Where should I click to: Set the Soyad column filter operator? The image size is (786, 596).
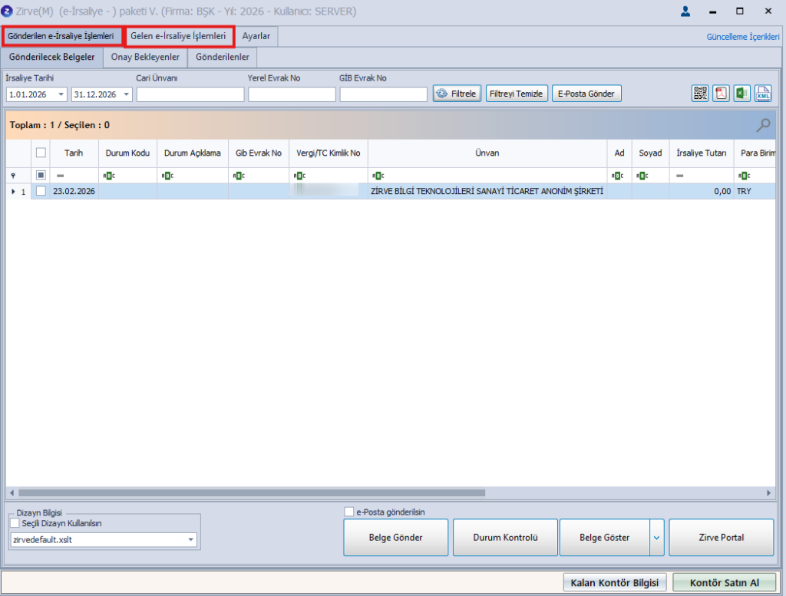click(642, 176)
